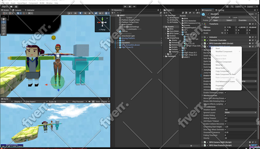260x149 pixels.
Task: Open the Tag dropdown
Action: 221,18
